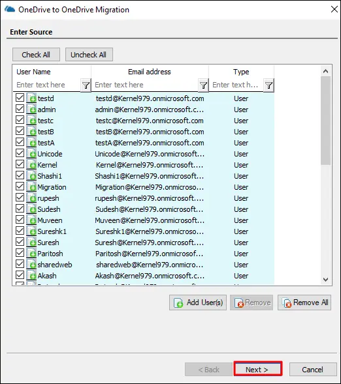Select email testA@Kernel979.onmicrosoft.com
Image resolution: width=341 pixels, height=384 pixels.
[x=150, y=143]
